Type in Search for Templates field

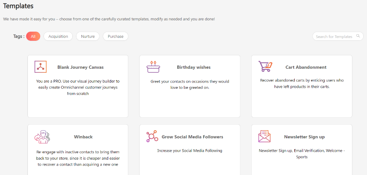tap(334, 36)
